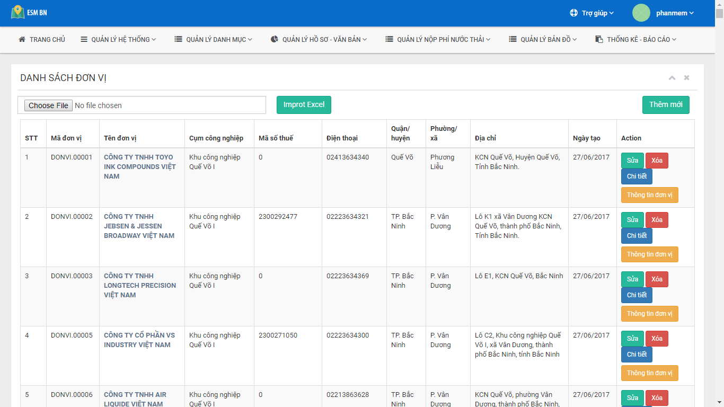Open Thông tin đơn vị for DONVI.00001
The width and height of the screenshot is (724, 407).
pos(649,195)
